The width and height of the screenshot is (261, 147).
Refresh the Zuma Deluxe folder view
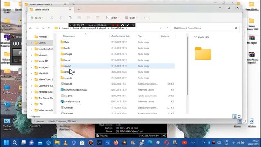[167, 28]
